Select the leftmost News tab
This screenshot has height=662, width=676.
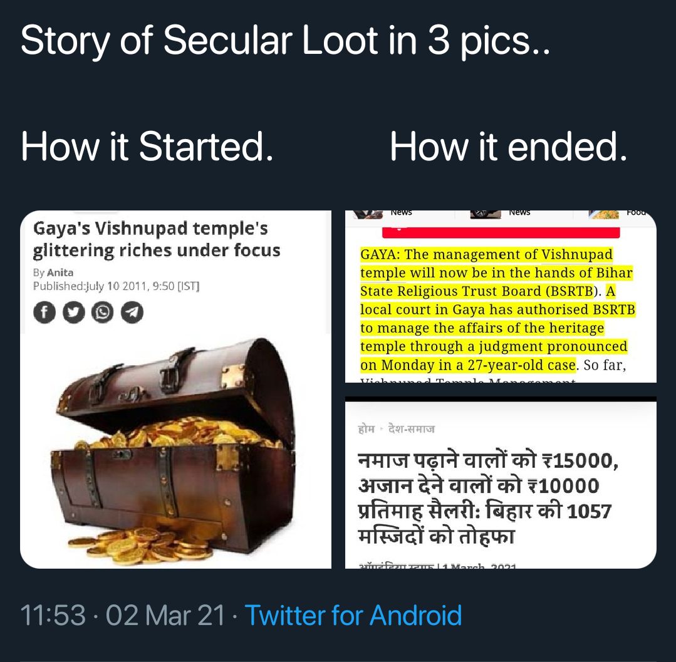401,212
